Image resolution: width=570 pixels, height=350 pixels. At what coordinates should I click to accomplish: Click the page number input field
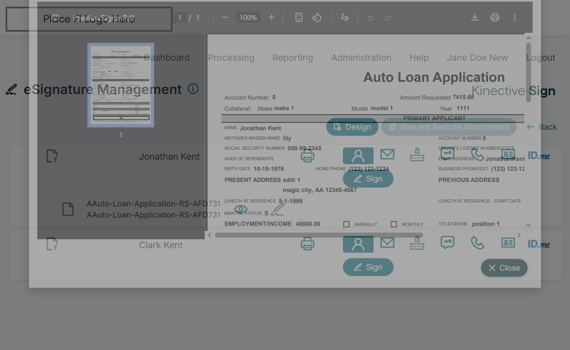(x=180, y=17)
